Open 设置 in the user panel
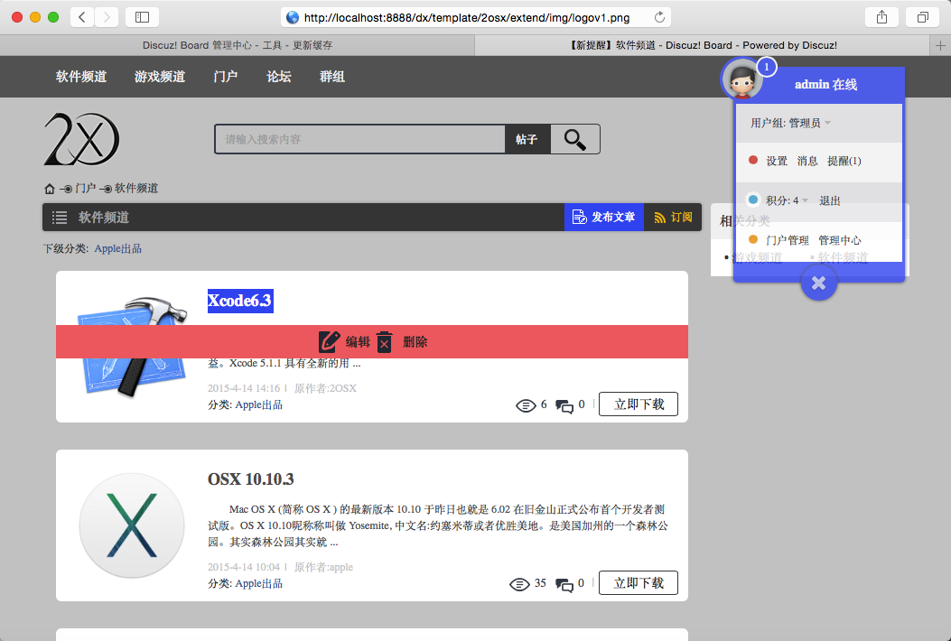The width and height of the screenshot is (951, 641). point(777,161)
